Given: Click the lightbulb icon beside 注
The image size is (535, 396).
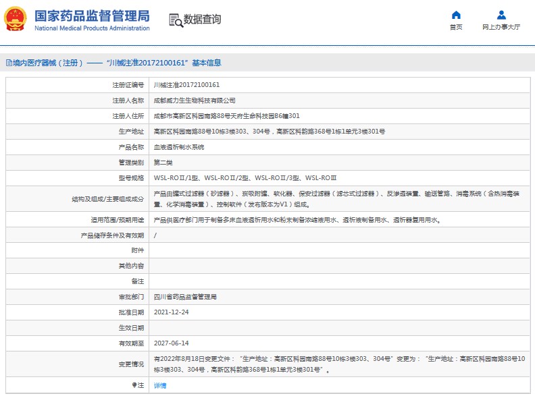Looking at the screenshot, I should pyautogui.click(x=134, y=385).
